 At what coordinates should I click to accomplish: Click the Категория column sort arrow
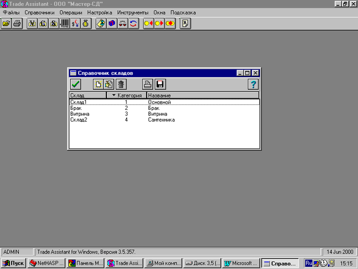point(114,95)
